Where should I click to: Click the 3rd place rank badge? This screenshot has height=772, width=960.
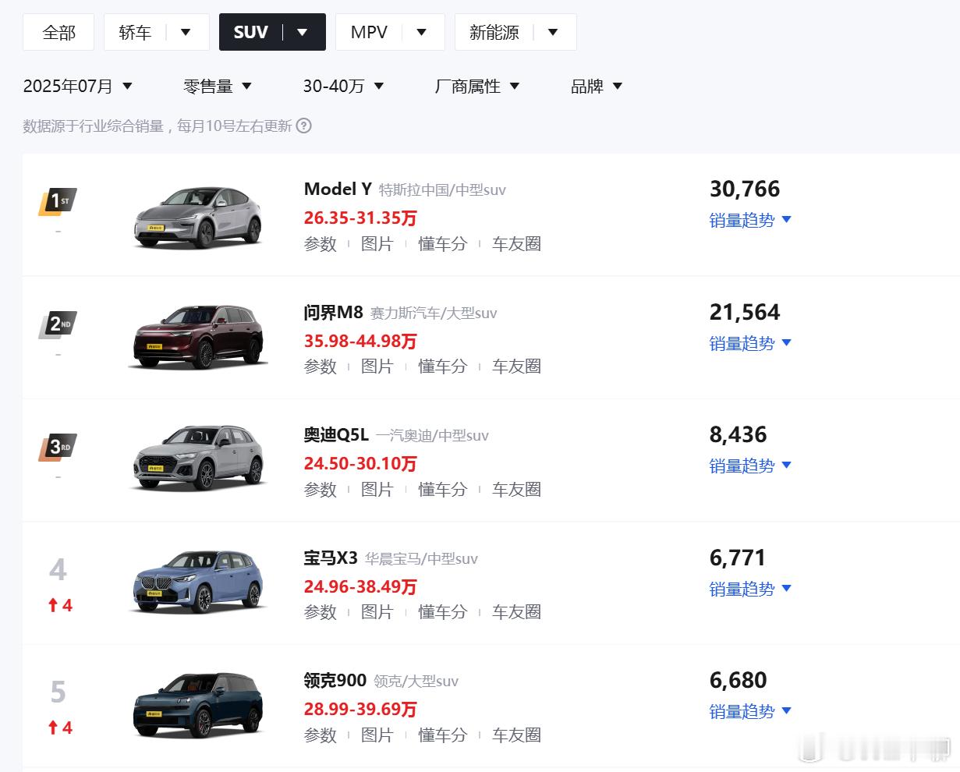point(58,448)
